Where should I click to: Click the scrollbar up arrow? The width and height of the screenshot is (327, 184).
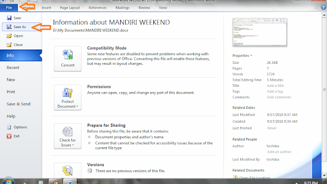324,15
